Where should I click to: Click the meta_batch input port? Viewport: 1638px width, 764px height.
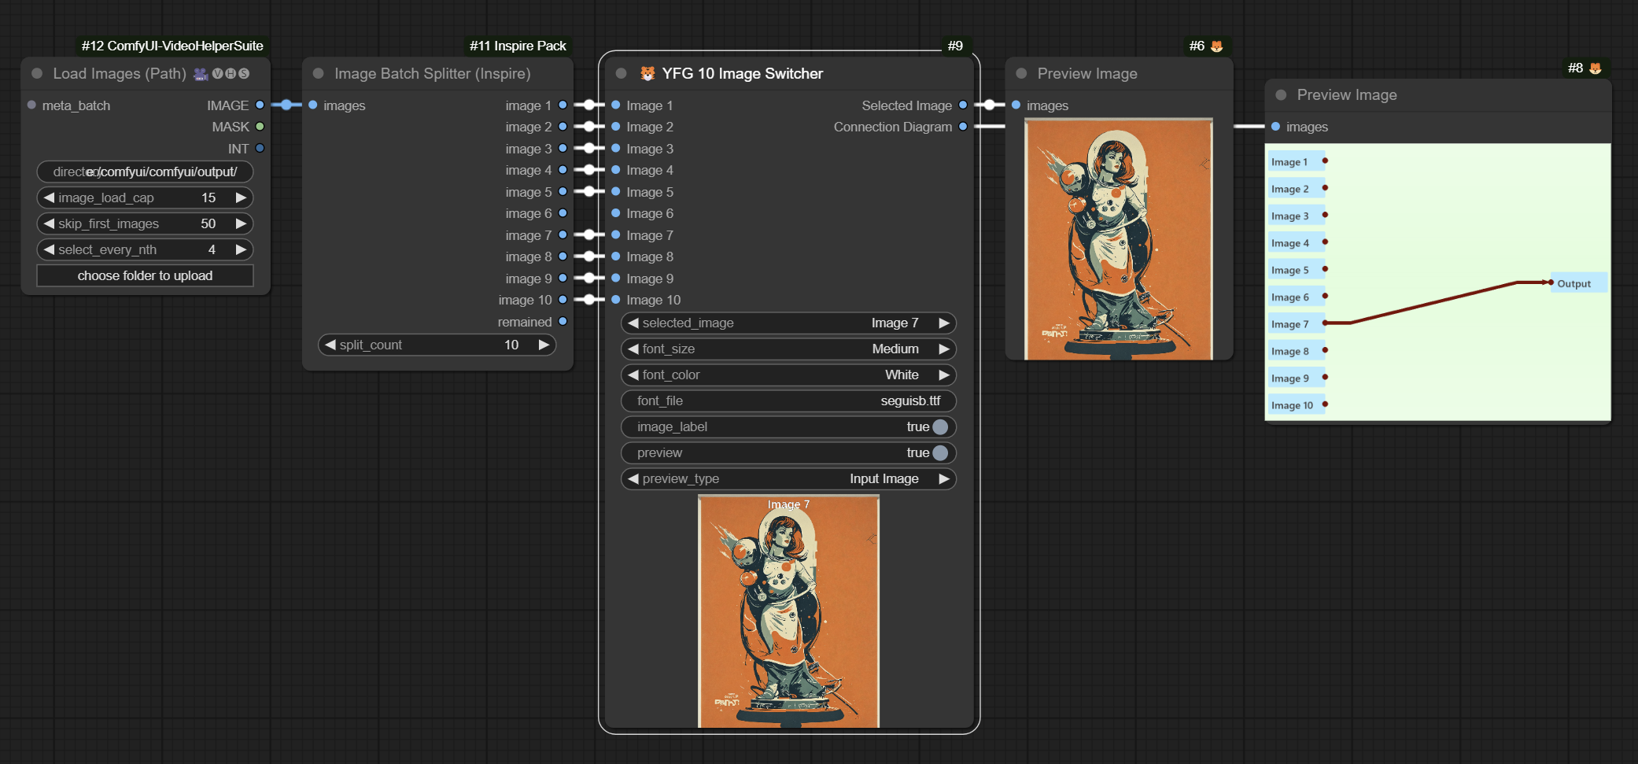(31, 105)
